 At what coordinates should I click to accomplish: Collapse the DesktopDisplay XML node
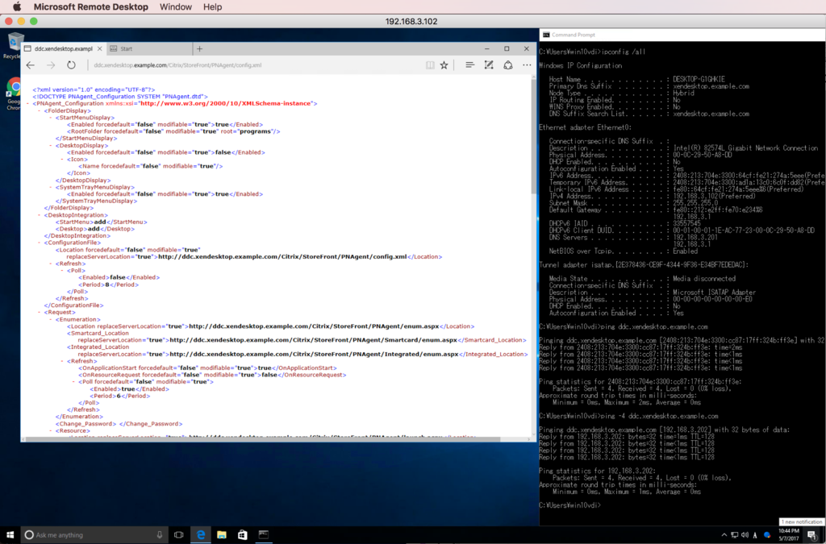point(51,145)
